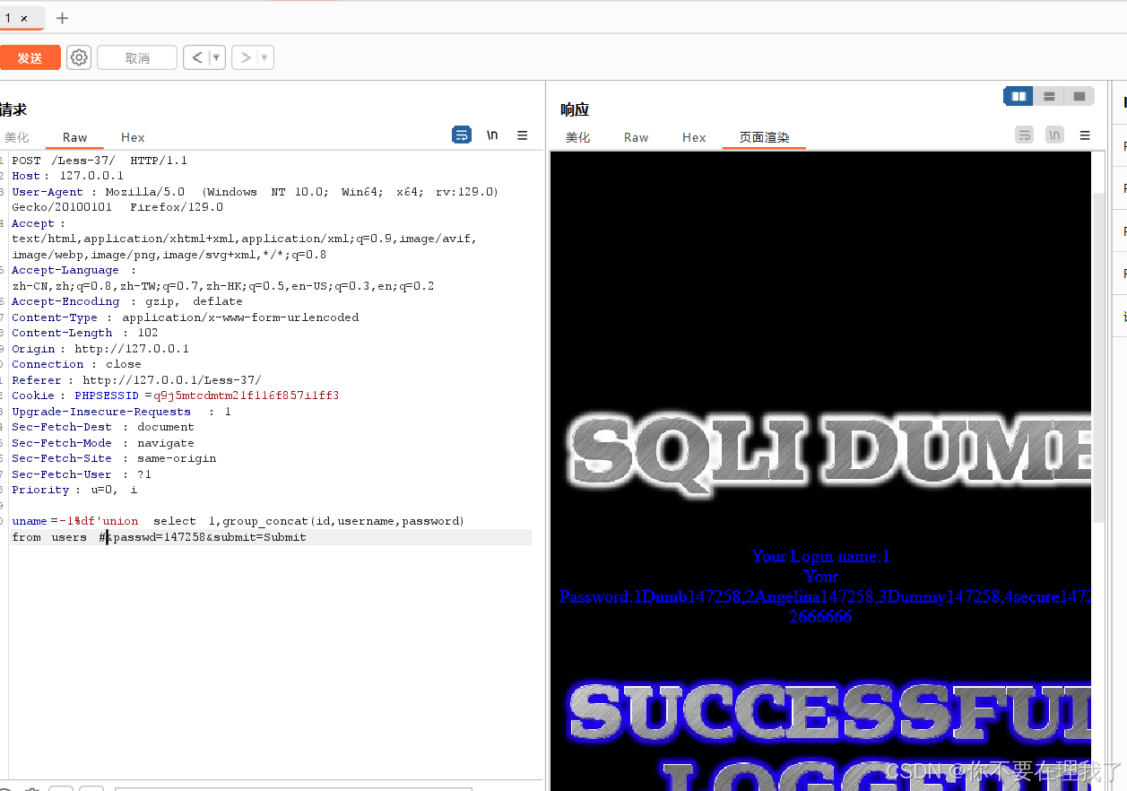Add a new Repeater tab with plus
1127x791 pixels.
[62, 18]
